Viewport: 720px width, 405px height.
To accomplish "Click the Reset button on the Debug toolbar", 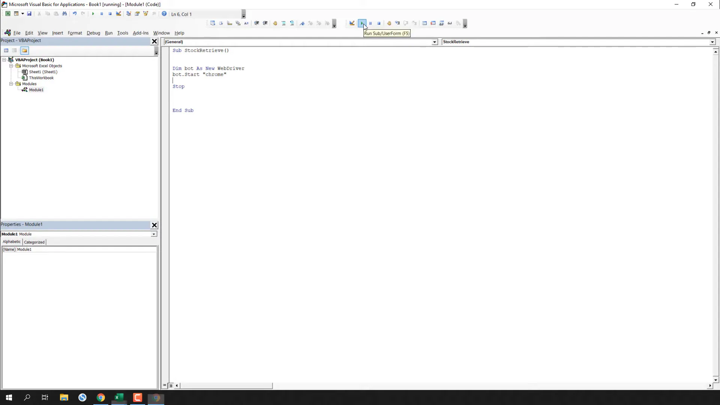I will [379, 23].
